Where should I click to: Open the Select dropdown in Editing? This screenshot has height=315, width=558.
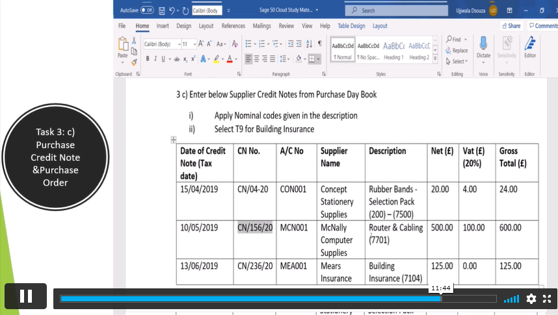pyautogui.click(x=457, y=62)
